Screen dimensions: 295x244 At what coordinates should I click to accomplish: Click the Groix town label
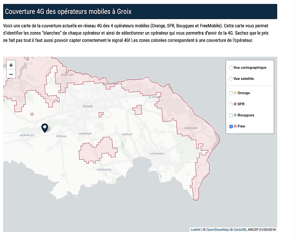point(88,106)
